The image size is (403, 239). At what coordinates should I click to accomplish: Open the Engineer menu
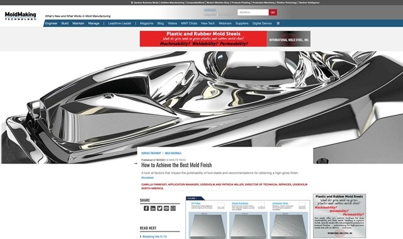(x=51, y=23)
